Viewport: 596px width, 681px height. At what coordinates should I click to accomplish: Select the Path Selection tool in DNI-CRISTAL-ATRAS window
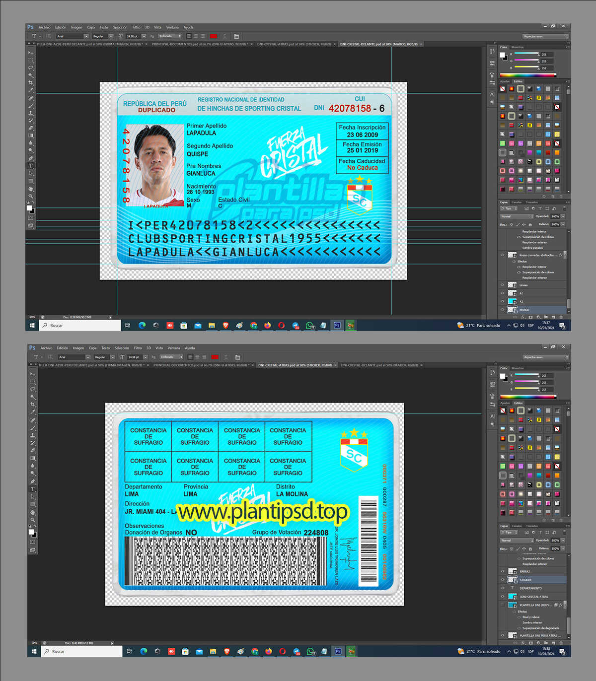click(x=33, y=496)
